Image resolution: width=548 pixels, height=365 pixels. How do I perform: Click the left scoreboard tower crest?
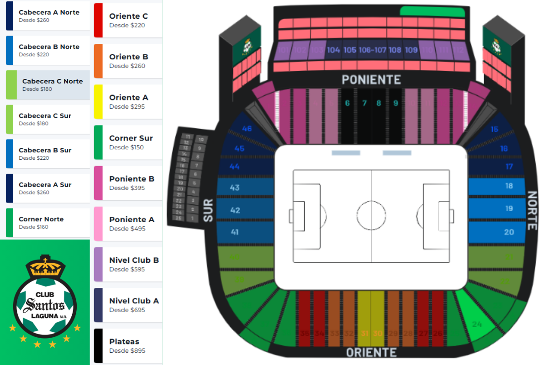coord(247,46)
